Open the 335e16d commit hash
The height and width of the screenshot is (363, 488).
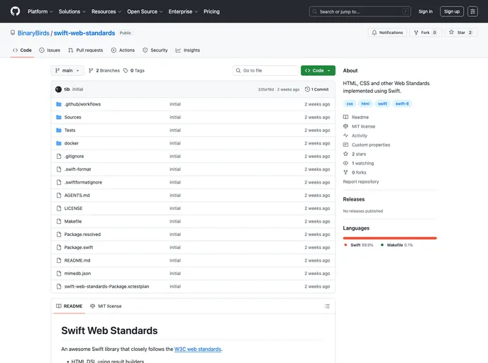(x=266, y=89)
